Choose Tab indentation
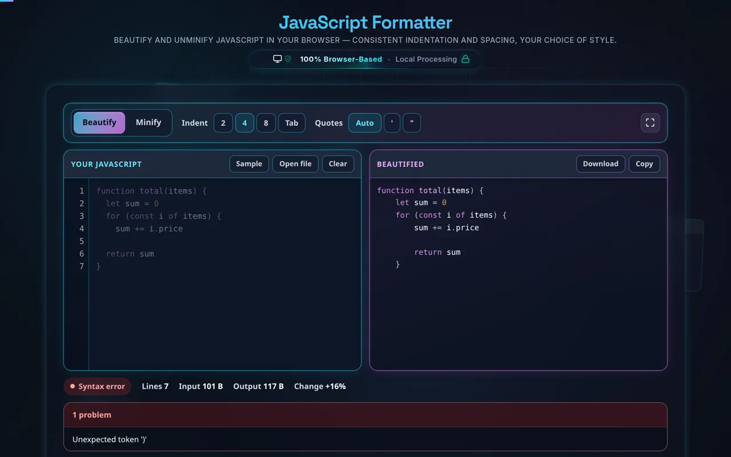Image resolution: width=731 pixels, height=457 pixels. [292, 123]
